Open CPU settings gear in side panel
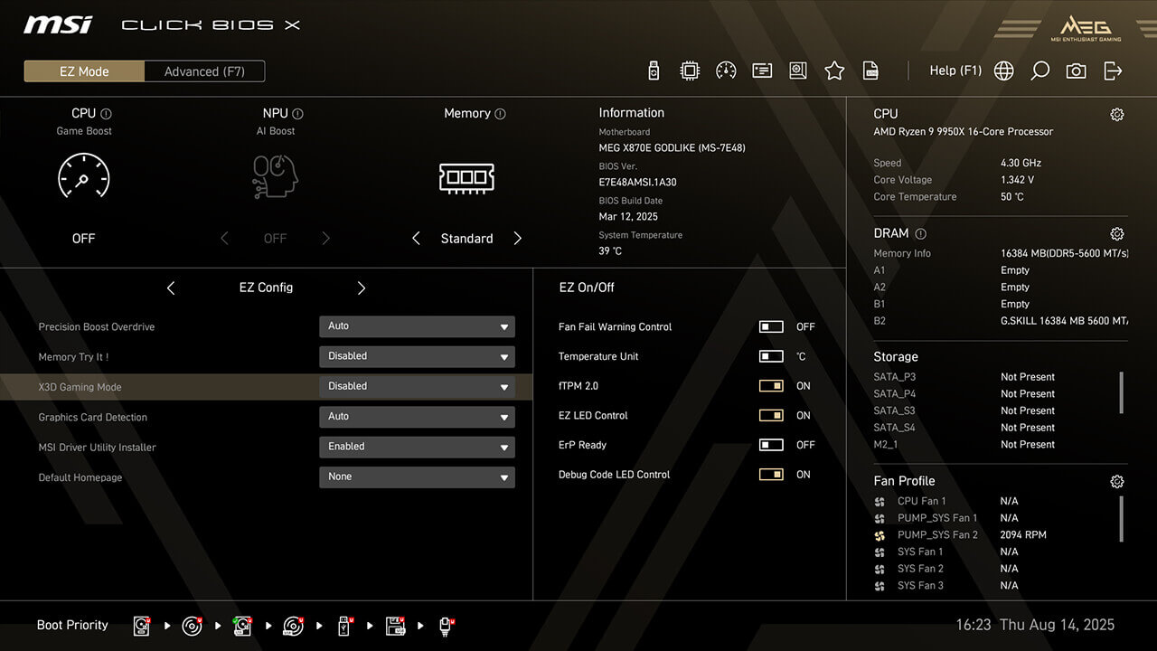The width and height of the screenshot is (1157, 651). [x=1117, y=115]
